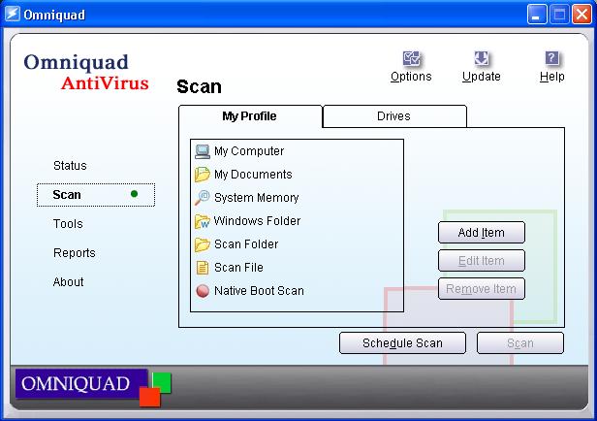Screen dimensions: 597x421
Task: Click the Add Item button
Action: (482, 233)
